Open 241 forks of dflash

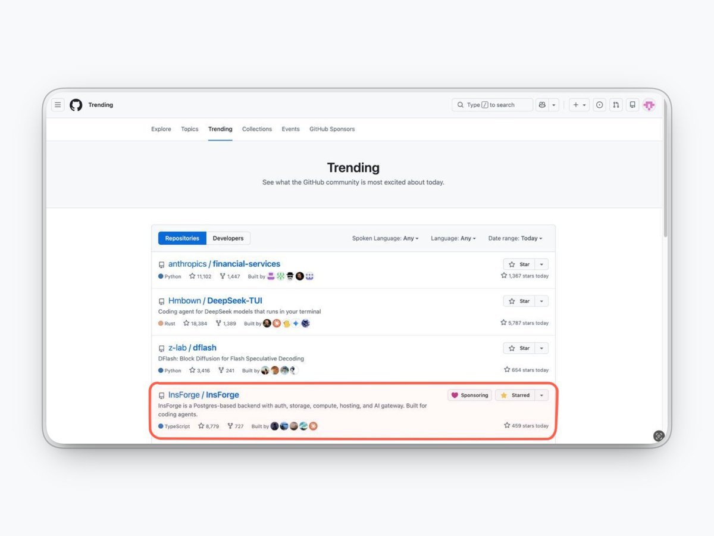226,370
